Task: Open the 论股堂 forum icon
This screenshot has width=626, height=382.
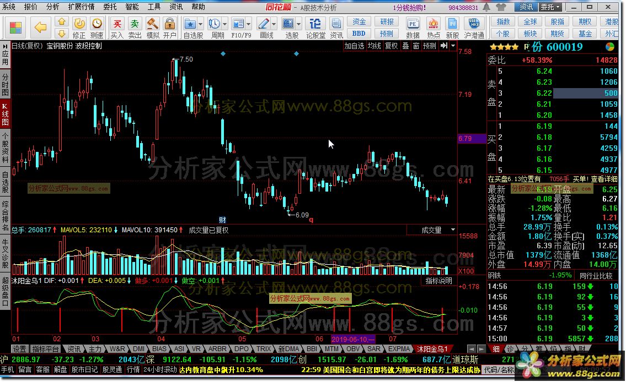Action: pyautogui.click(x=315, y=24)
